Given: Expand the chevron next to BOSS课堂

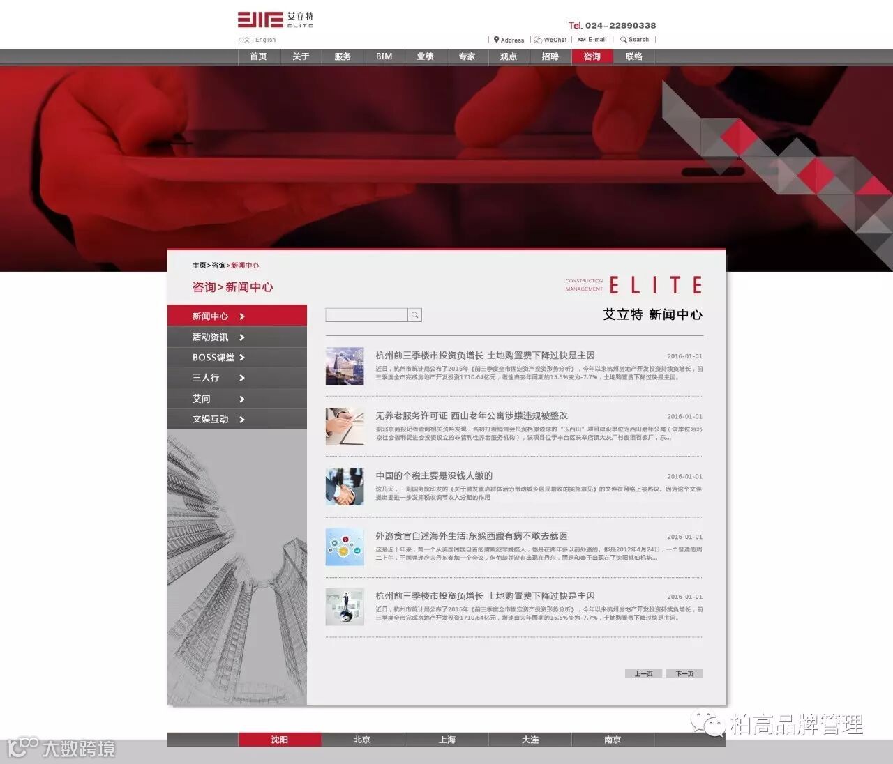Looking at the screenshot, I should tap(242, 358).
